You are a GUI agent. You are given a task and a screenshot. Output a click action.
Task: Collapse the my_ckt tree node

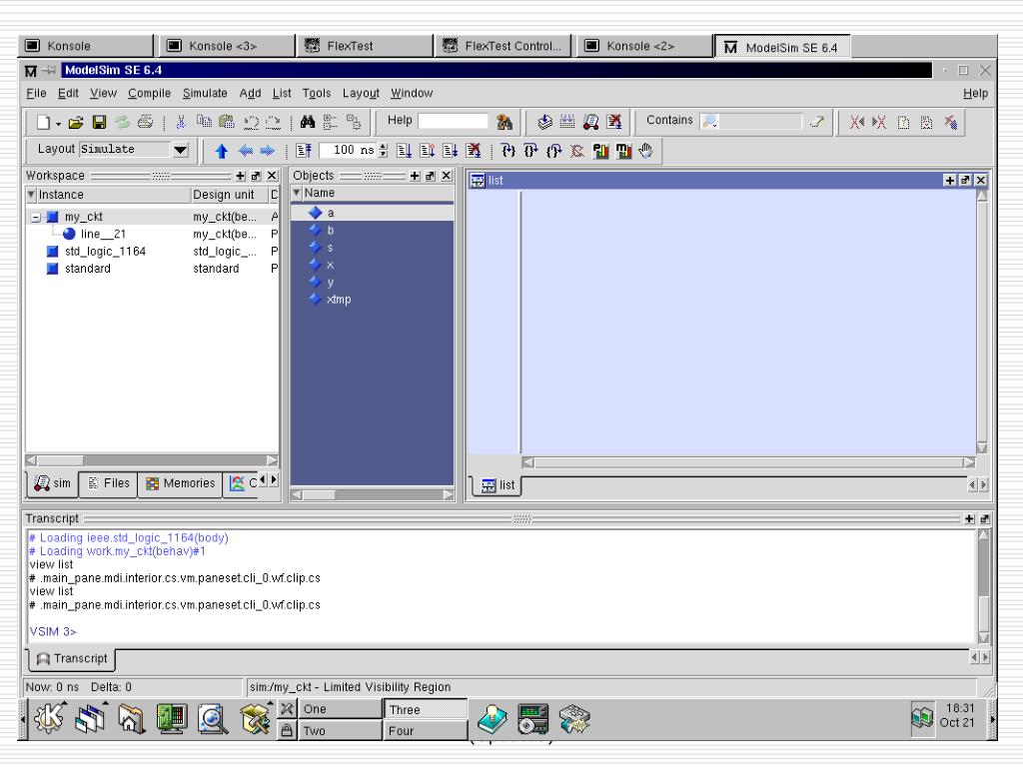(36, 217)
